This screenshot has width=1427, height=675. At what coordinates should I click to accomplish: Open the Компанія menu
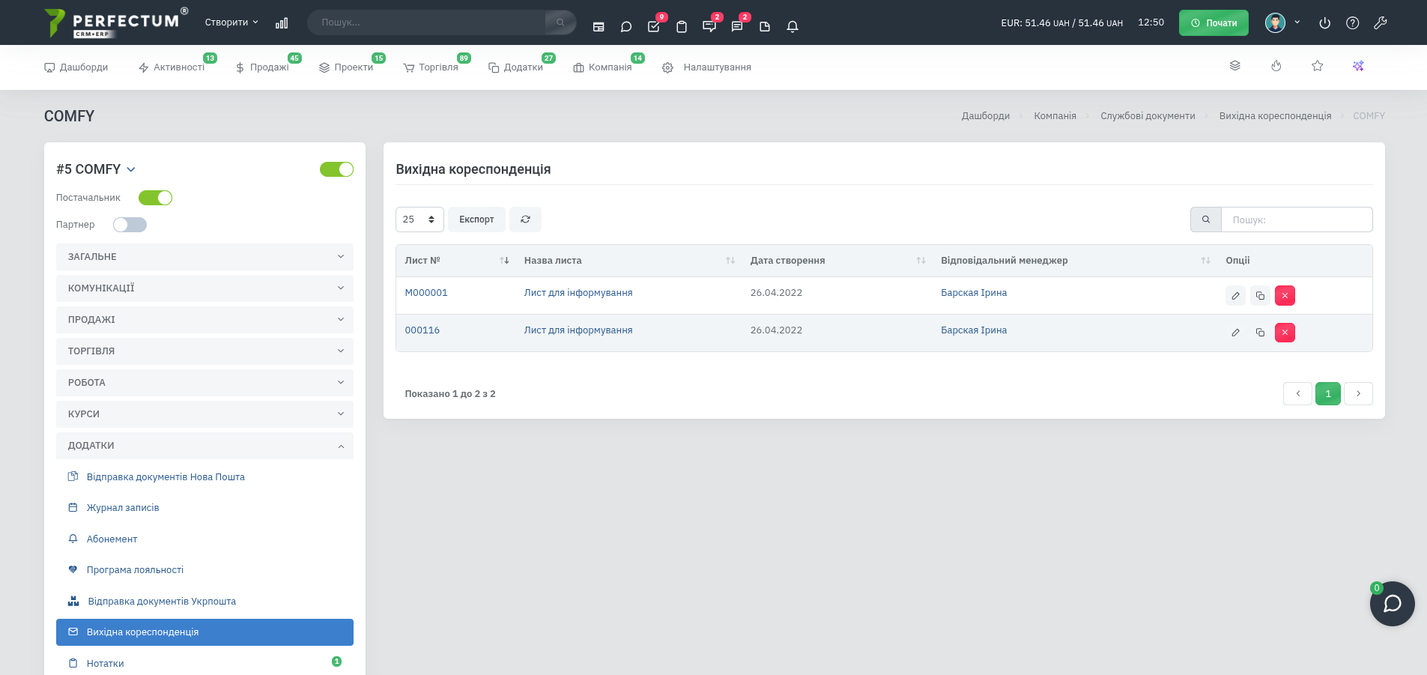point(602,67)
